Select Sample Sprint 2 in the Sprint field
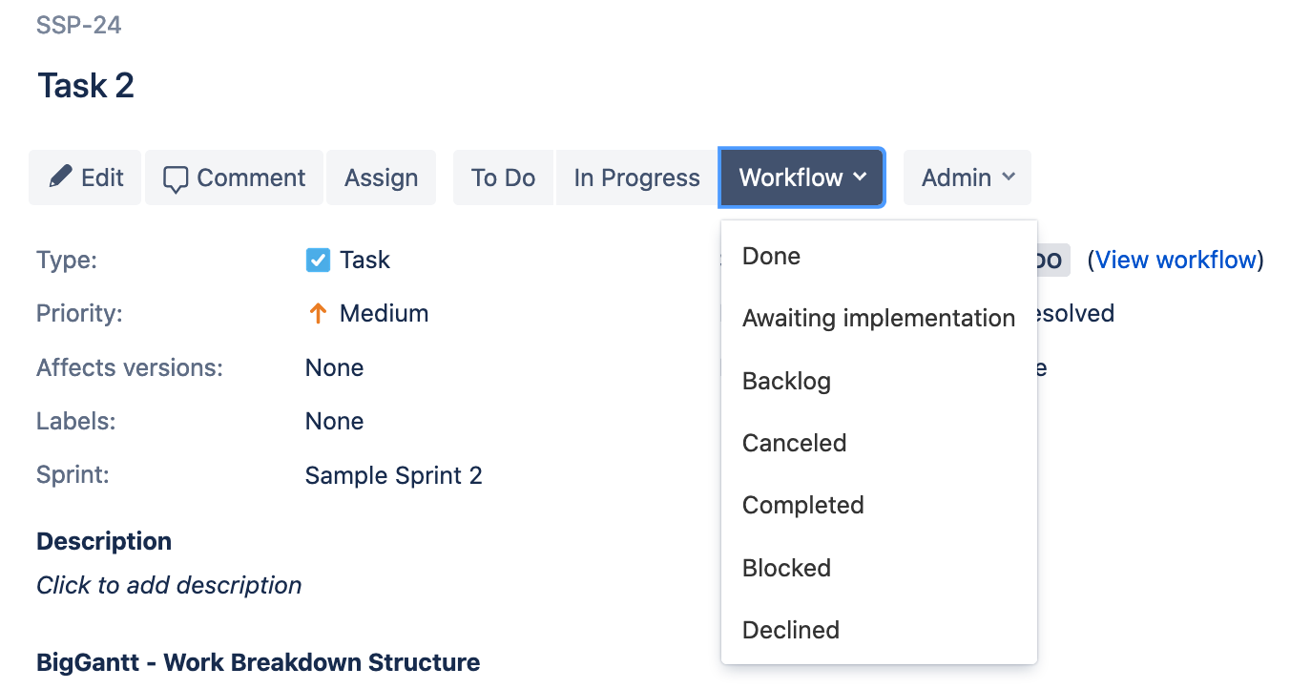Screen dimensions: 1311x689 coord(394,474)
